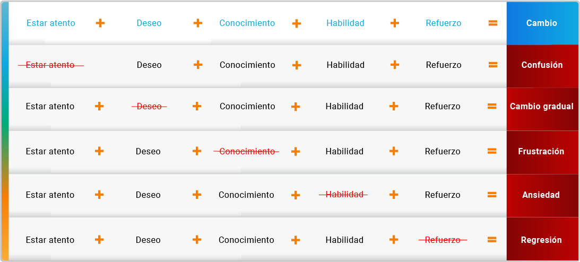580x262 pixels.
Task: Select the red Confusión result cell
Action: coord(542,66)
